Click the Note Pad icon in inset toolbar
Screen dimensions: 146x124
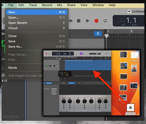coord(106,54)
